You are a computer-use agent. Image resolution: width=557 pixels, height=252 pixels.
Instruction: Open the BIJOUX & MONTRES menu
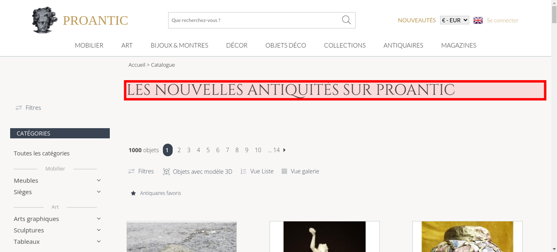(179, 45)
